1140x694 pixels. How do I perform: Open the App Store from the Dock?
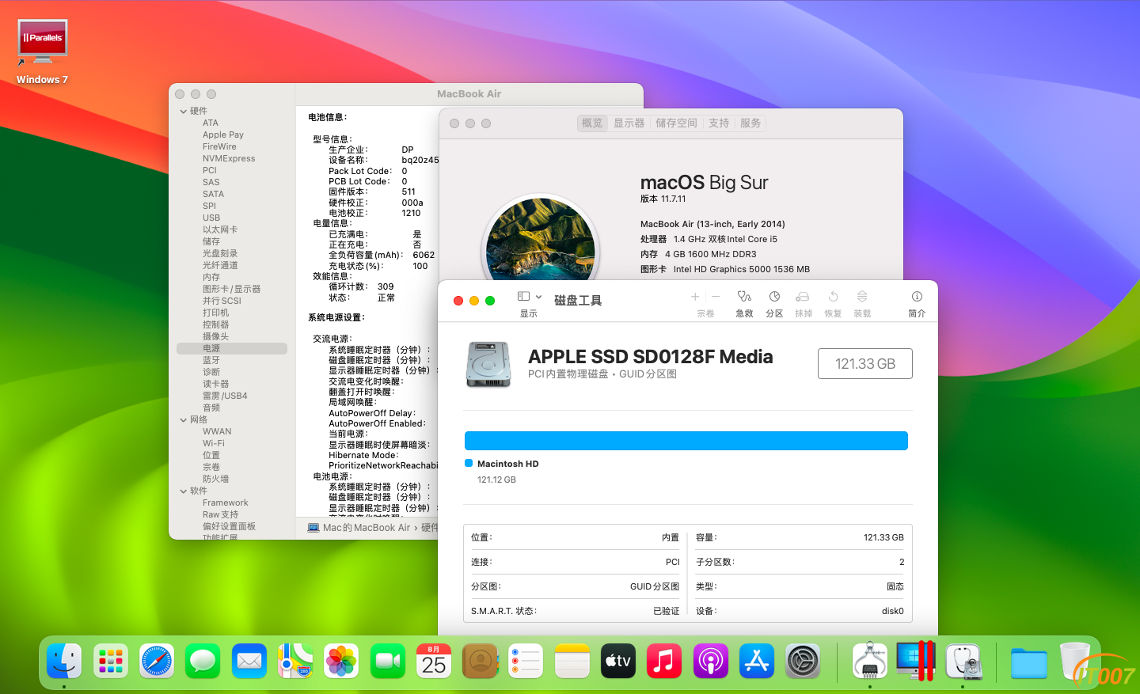757,661
